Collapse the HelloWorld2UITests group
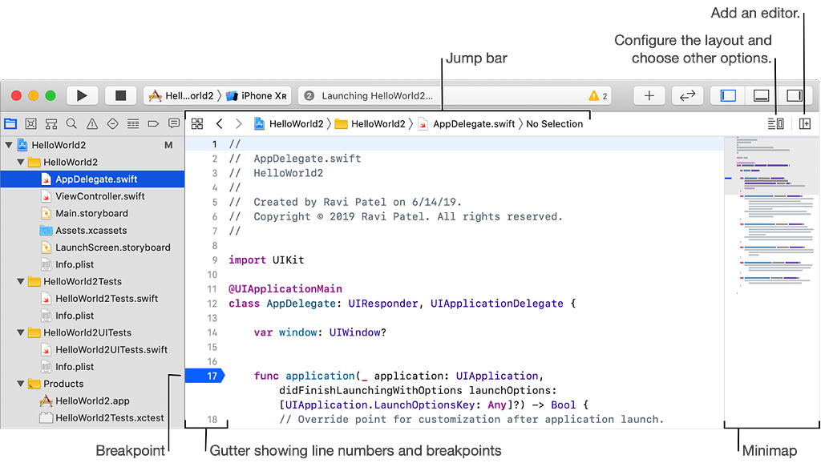The width and height of the screenshot is (821, 463). (20, 332)
